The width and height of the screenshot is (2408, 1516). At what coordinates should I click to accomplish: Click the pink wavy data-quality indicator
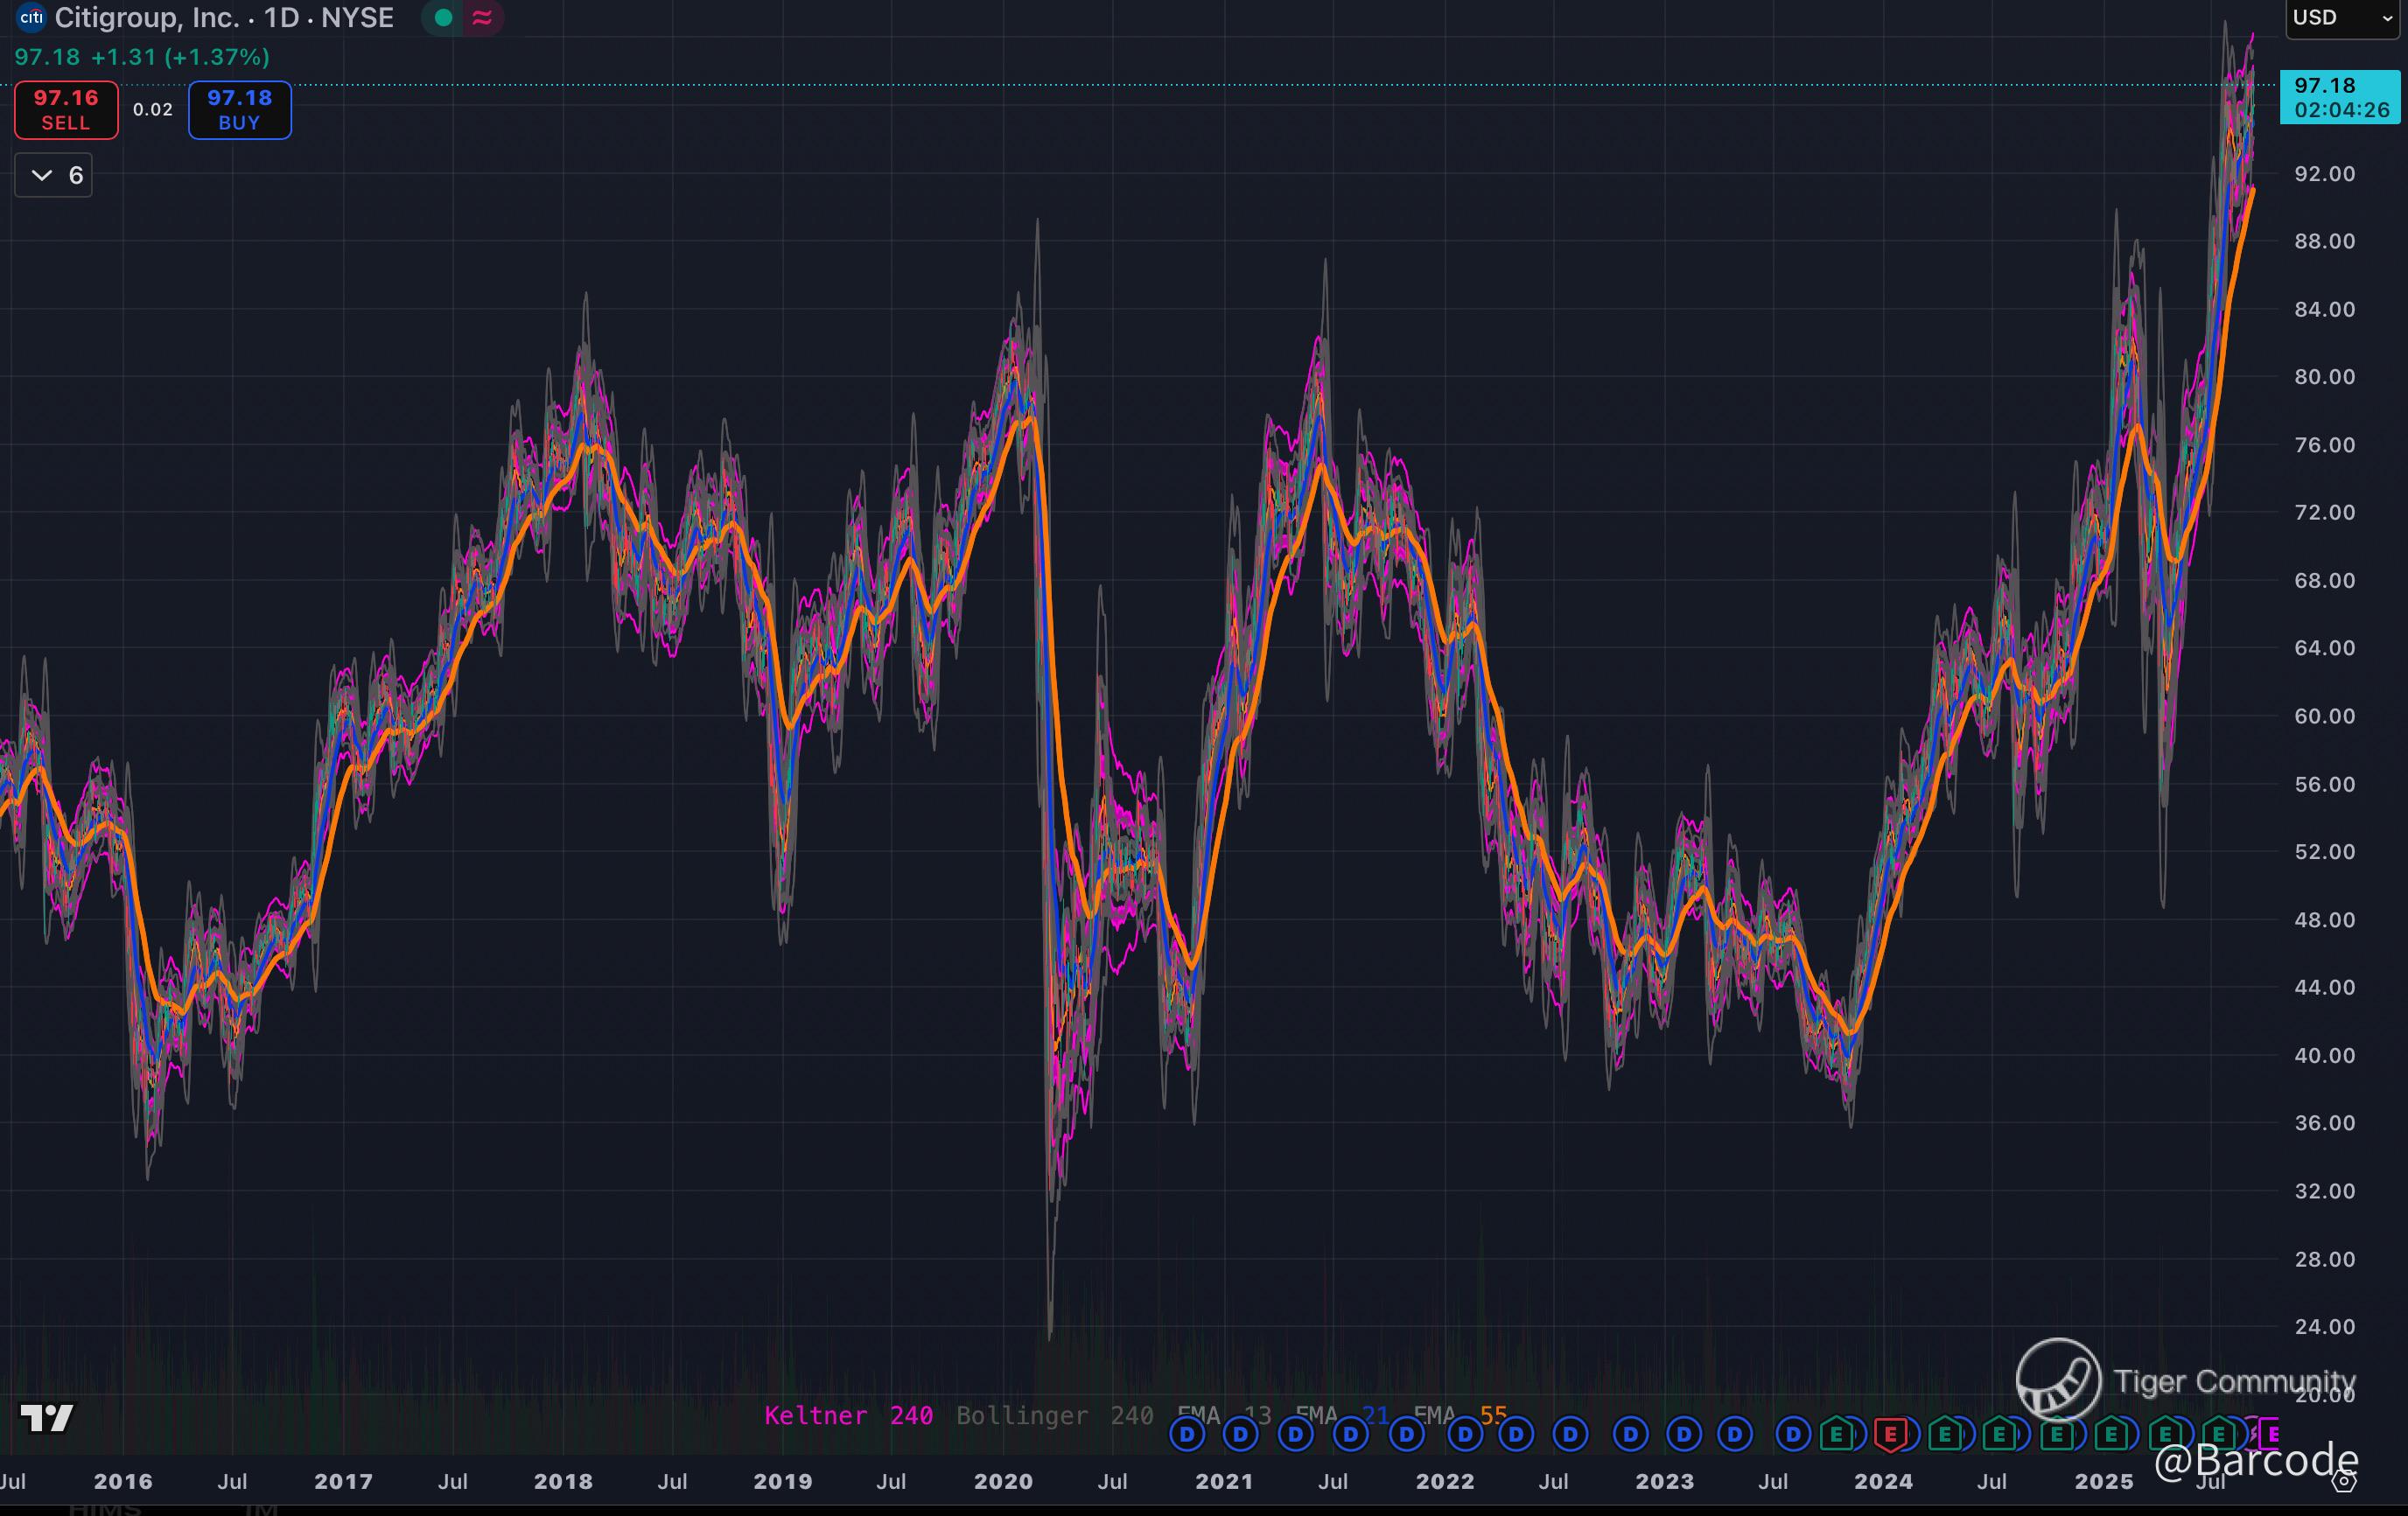point(482,18)
